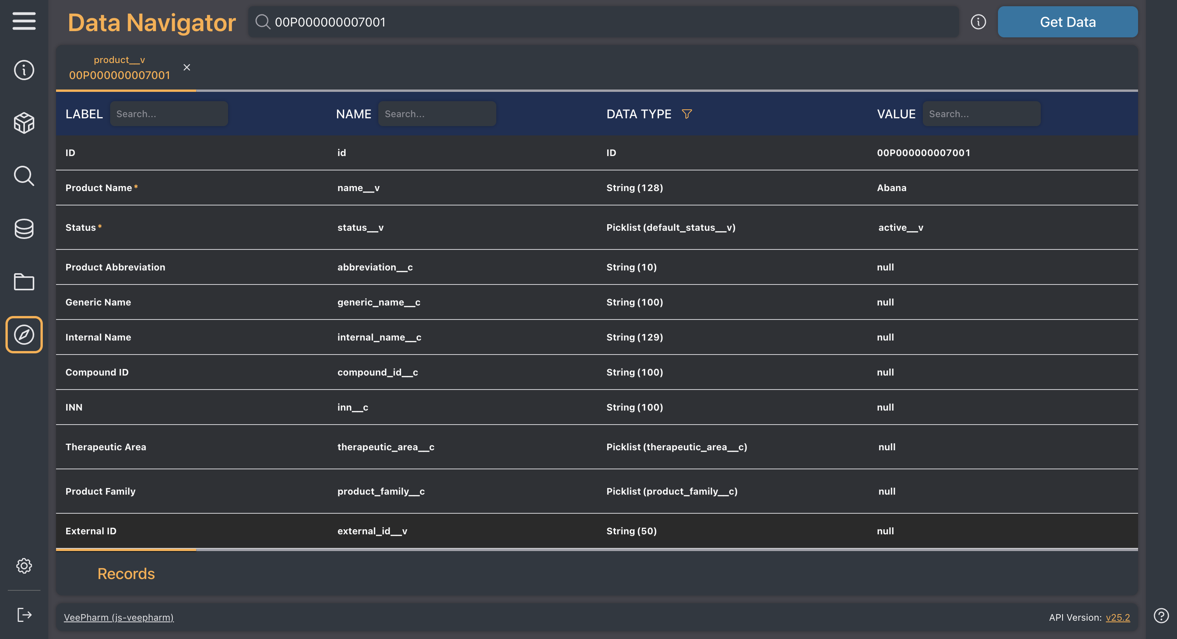Click the VALUE column search box
Image resolution: width=1177 pixels, height=639 pixels.
point(981,114)
